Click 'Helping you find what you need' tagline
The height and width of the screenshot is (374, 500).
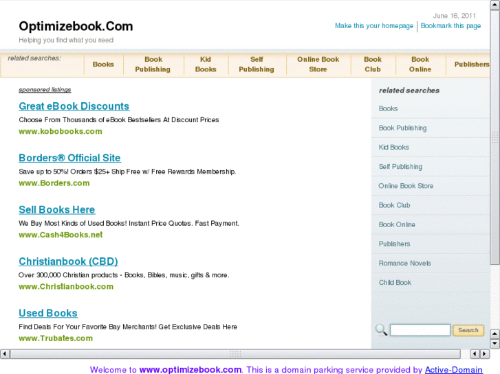tap(66, 40)
